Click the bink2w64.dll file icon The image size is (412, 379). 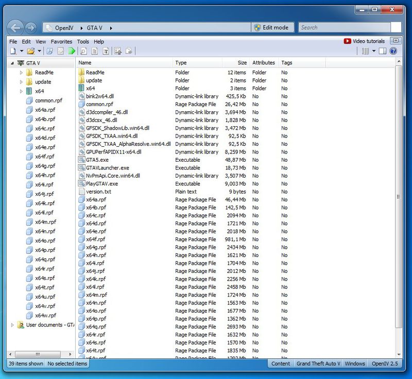[81, 96]
